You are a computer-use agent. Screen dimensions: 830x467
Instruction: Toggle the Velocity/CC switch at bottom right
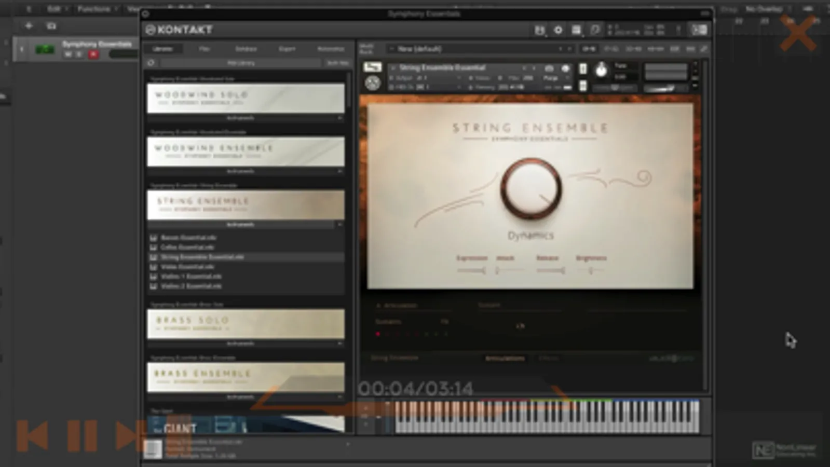tap(672, 359)
